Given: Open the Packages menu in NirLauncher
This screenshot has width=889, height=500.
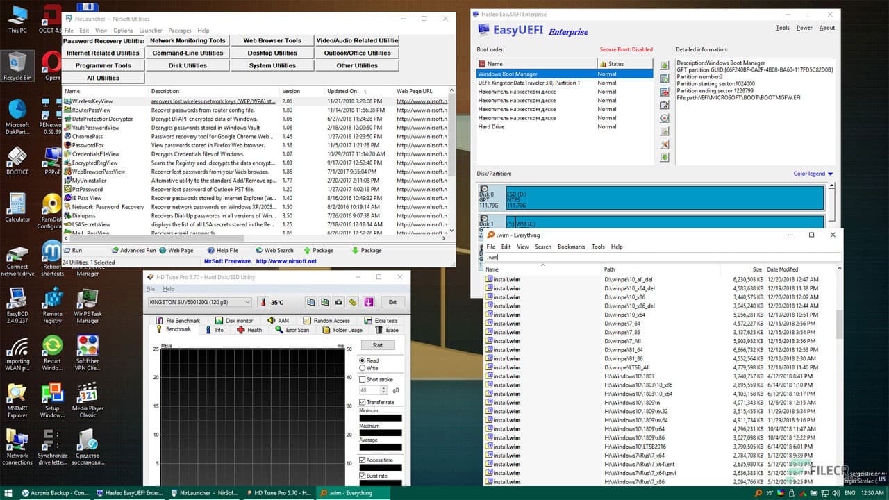Looking at the screenshot, I should 179,31.
